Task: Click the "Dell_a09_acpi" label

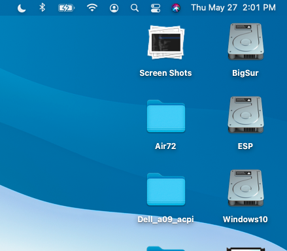Action: [x=165, y=220]
